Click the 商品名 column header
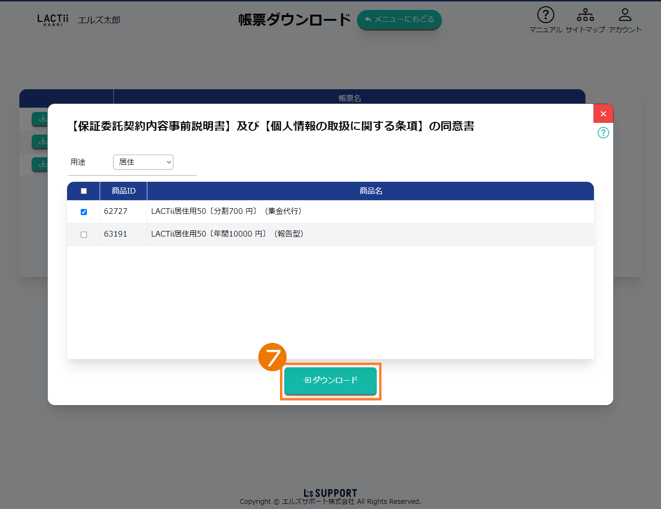661x509 pixels. tap(371, 191)
